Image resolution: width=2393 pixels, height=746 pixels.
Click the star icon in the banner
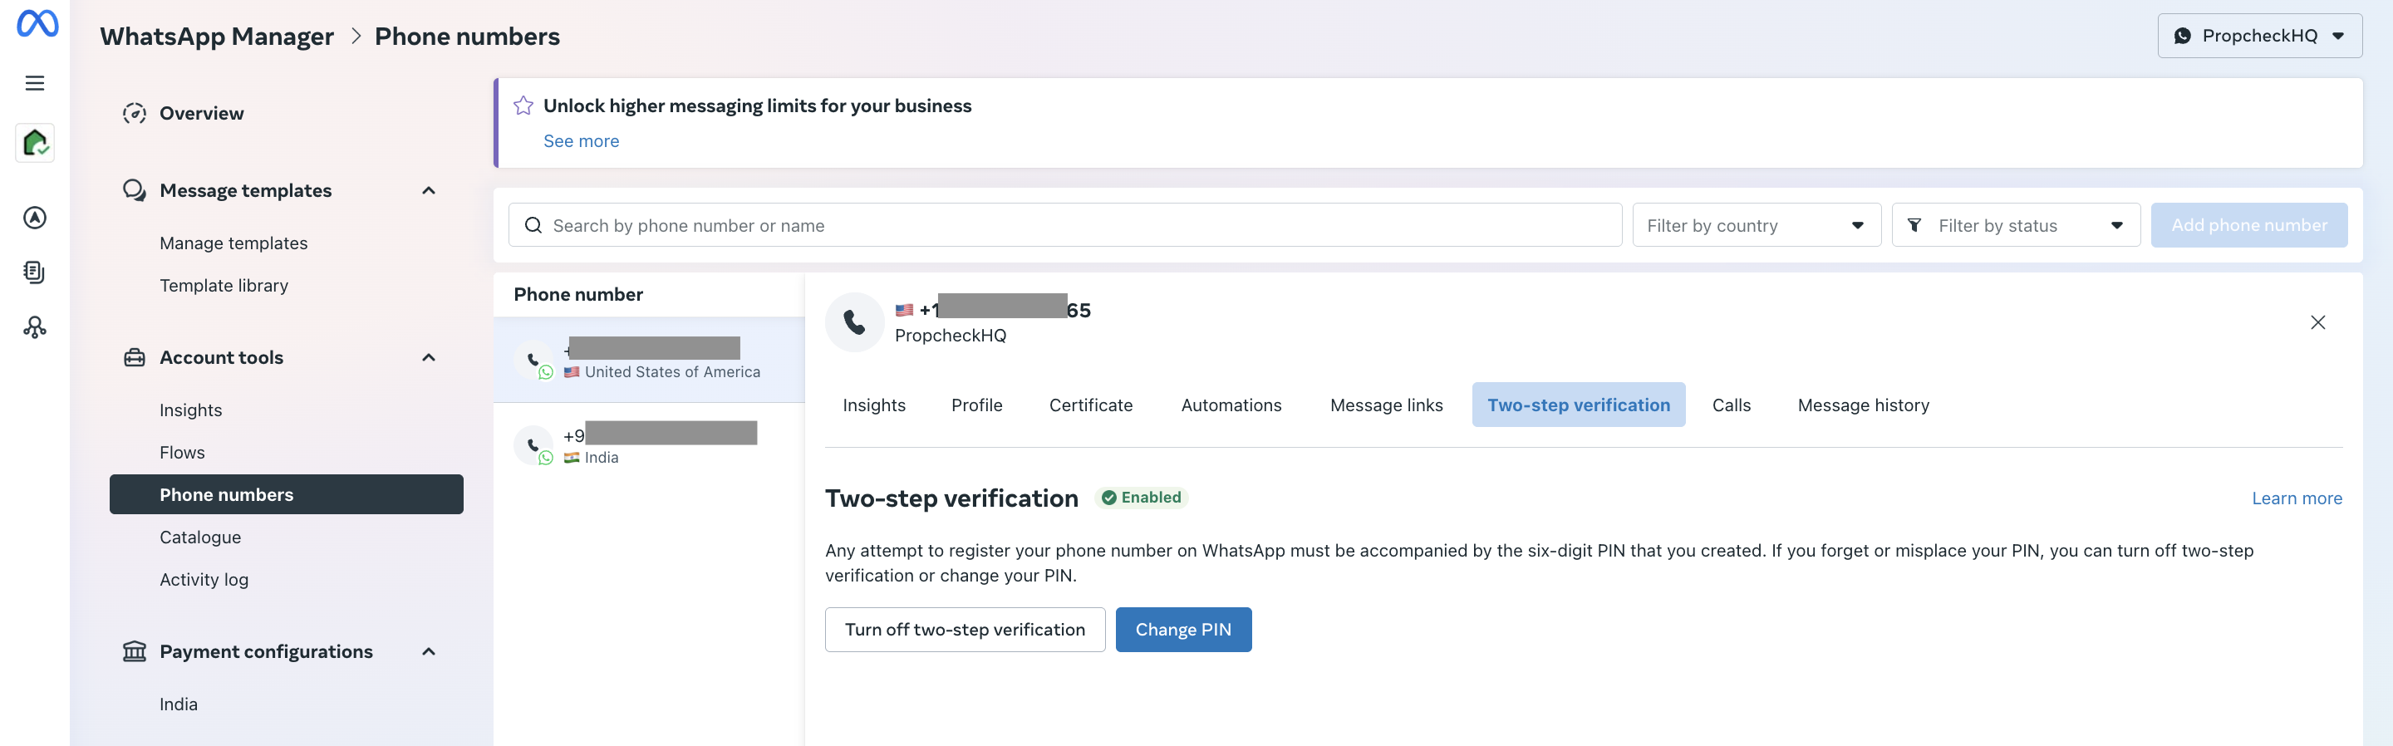(523, 106)
